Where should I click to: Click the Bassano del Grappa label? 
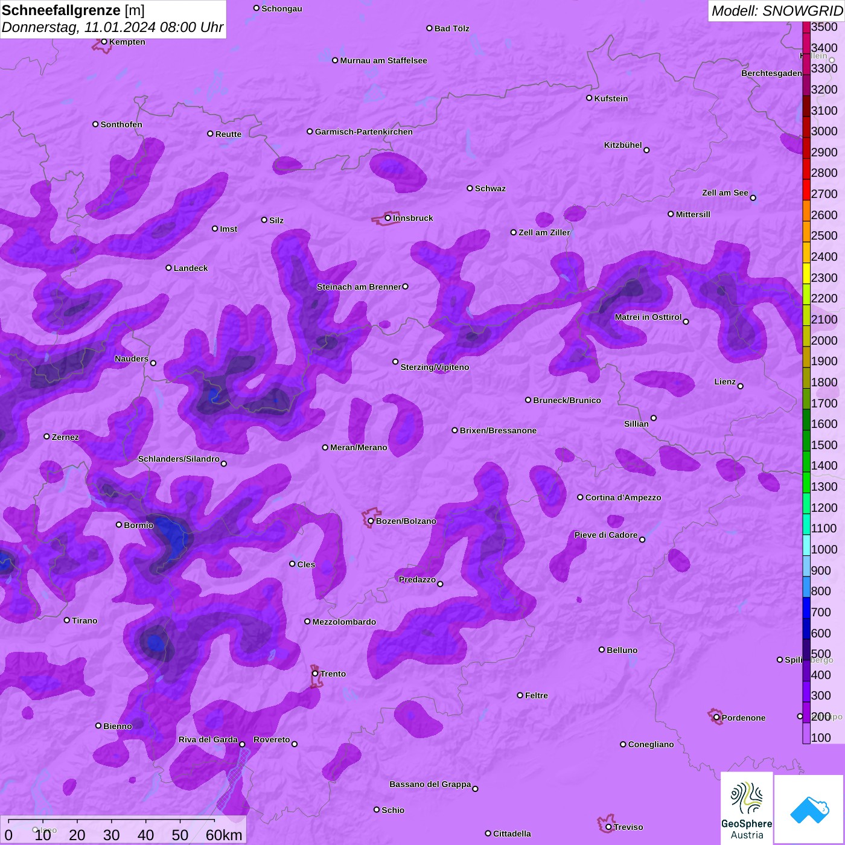430,784
